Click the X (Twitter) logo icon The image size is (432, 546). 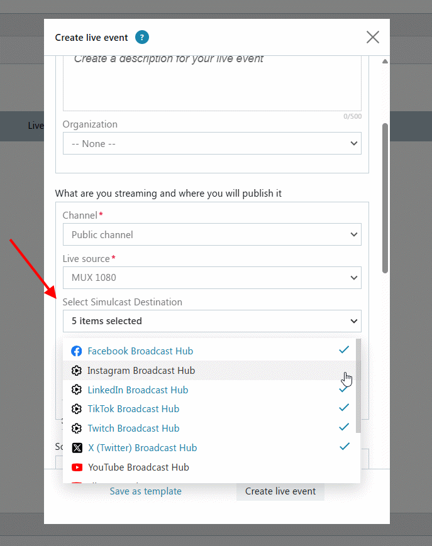click(x=77, y=448)
